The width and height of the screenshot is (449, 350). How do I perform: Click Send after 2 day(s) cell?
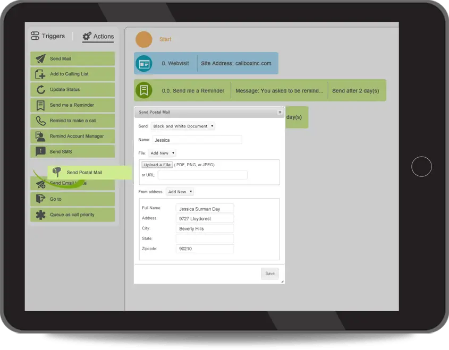point(355,91)
